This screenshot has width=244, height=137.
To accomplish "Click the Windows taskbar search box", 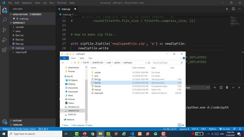I will (x=35, y=134).
